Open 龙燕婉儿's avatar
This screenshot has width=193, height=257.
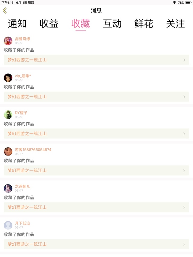click(8, 188)
